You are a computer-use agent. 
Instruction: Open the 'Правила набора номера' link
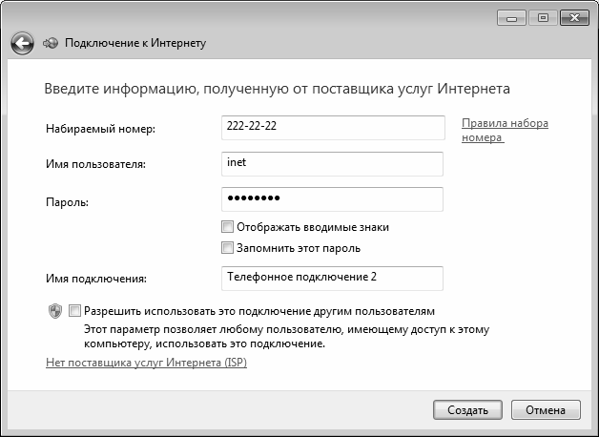[x=505, y=130]
